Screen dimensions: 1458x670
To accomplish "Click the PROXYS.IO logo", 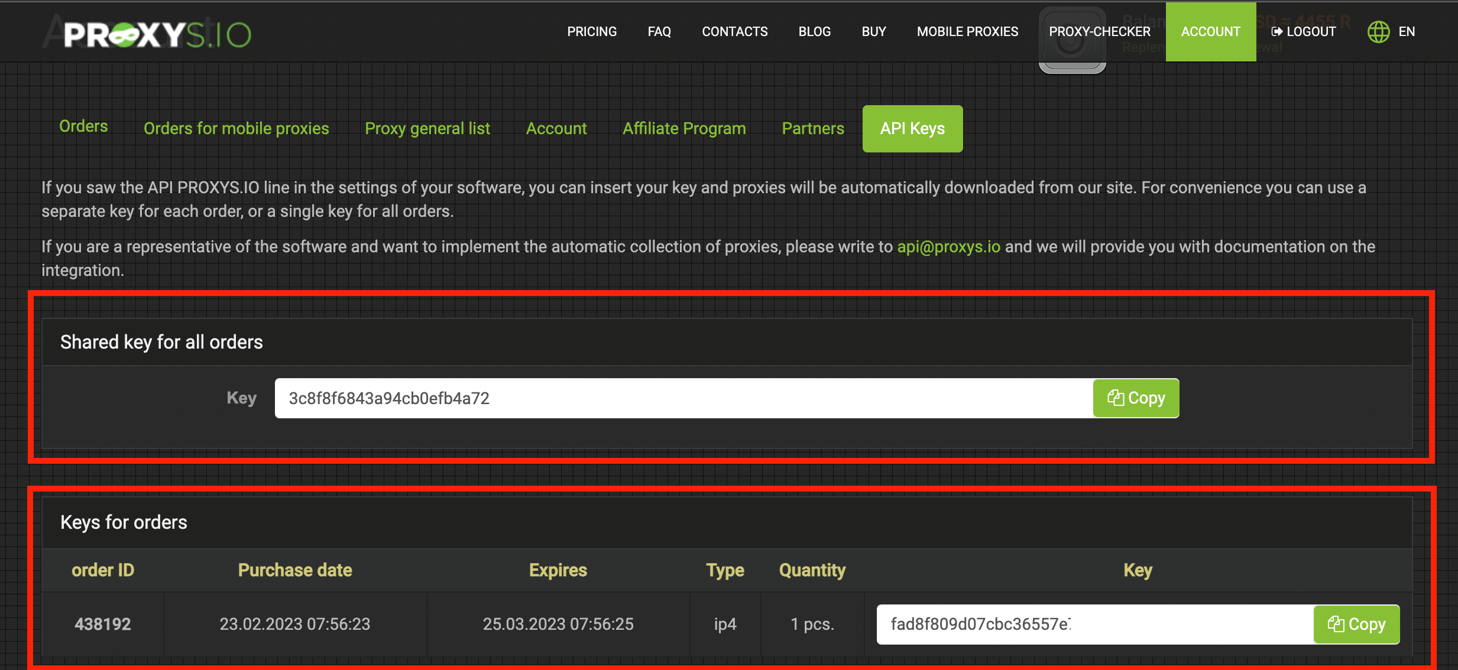I will [157, 34].
